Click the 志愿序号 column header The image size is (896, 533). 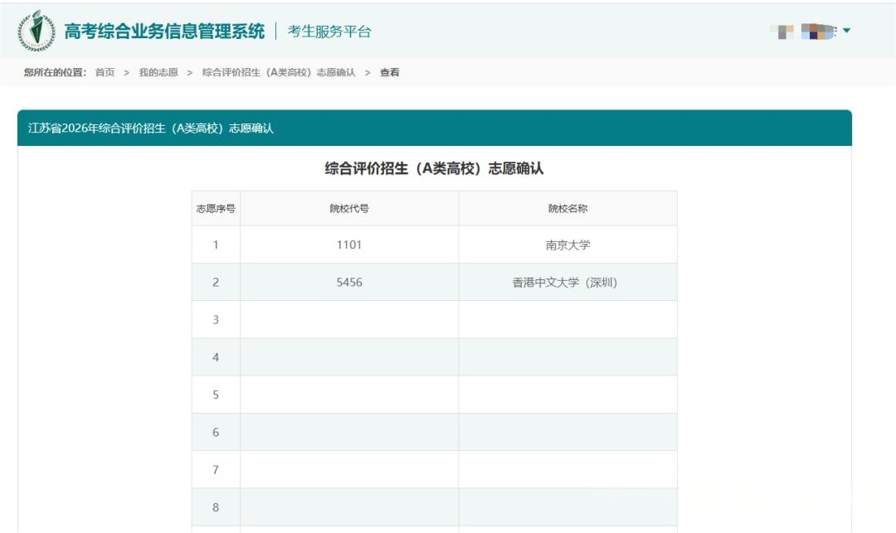pyautogui.click(x=216, y=208)
